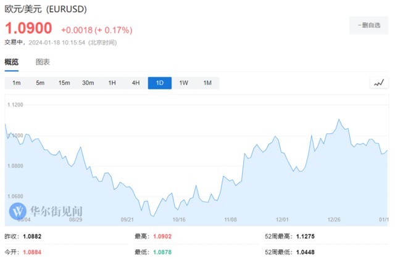Switch to the 概览 overview tab

(11, 62)
